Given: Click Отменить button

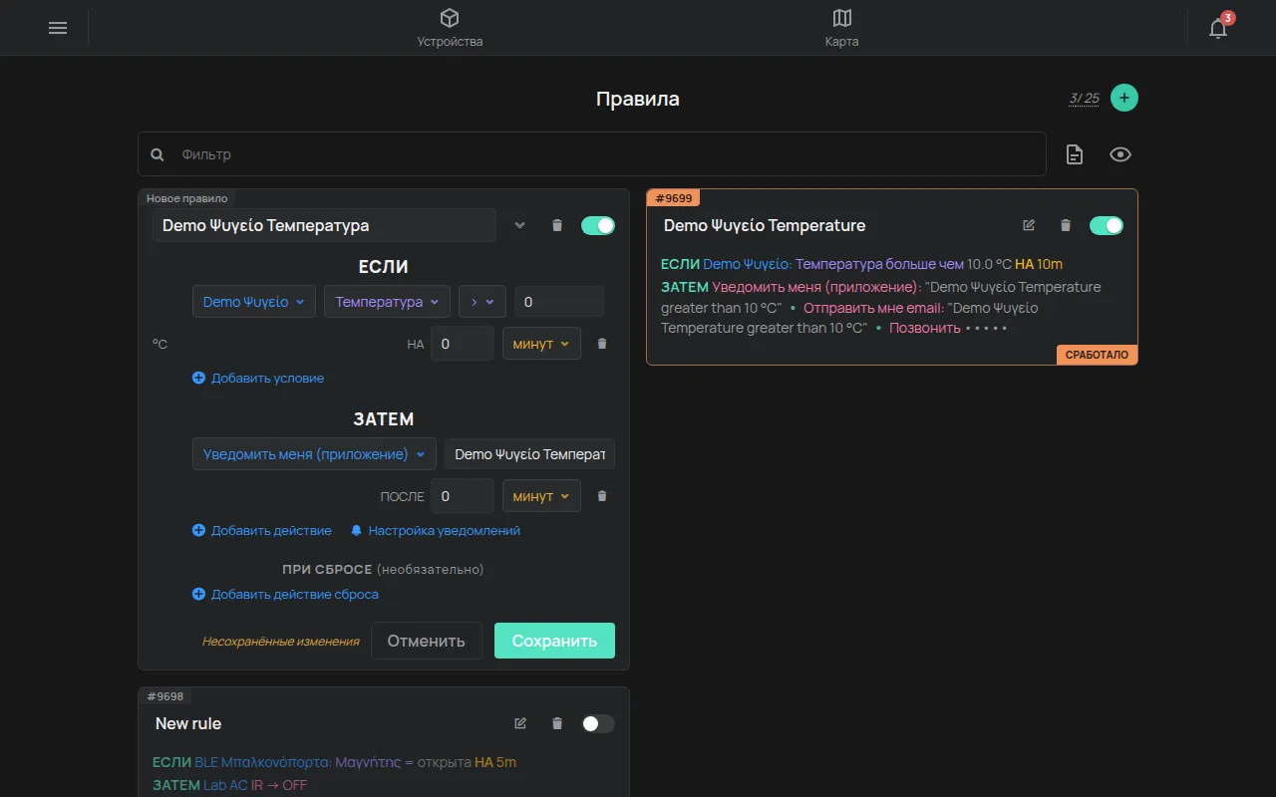Looking at the screenshot, I should [427, 641].
